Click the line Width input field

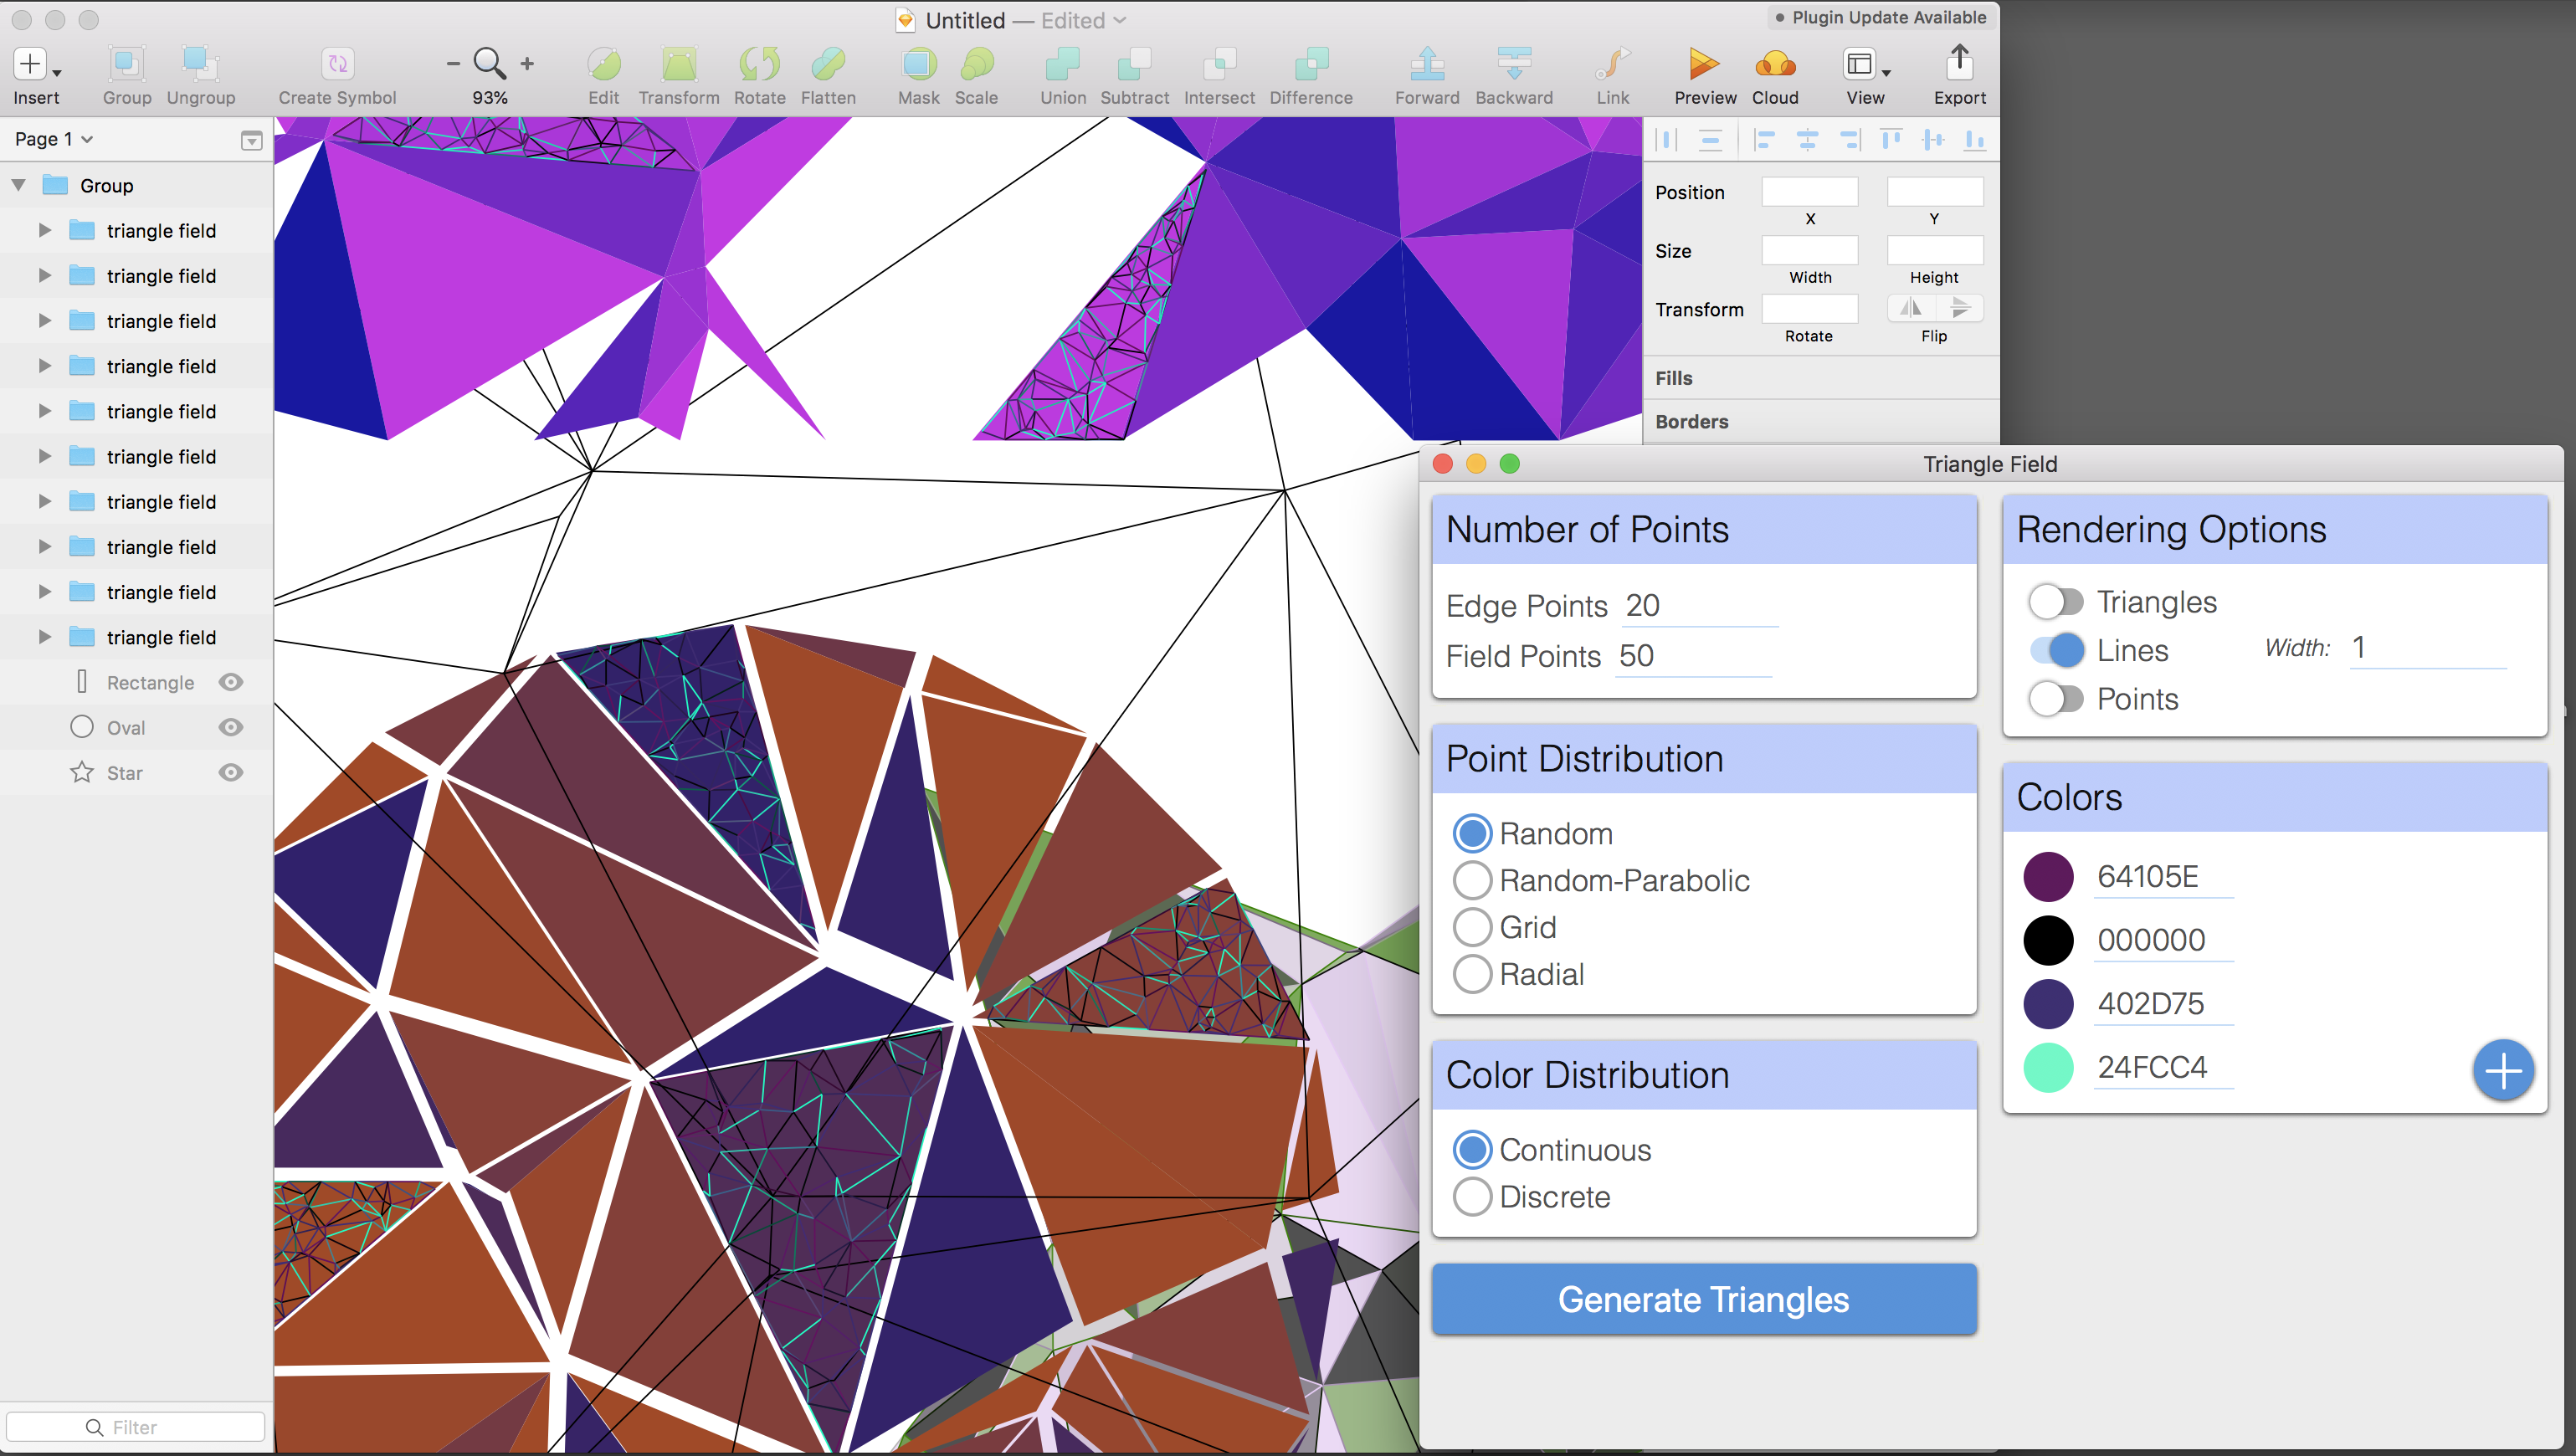pyautogui.click(x=2427, y=648)
